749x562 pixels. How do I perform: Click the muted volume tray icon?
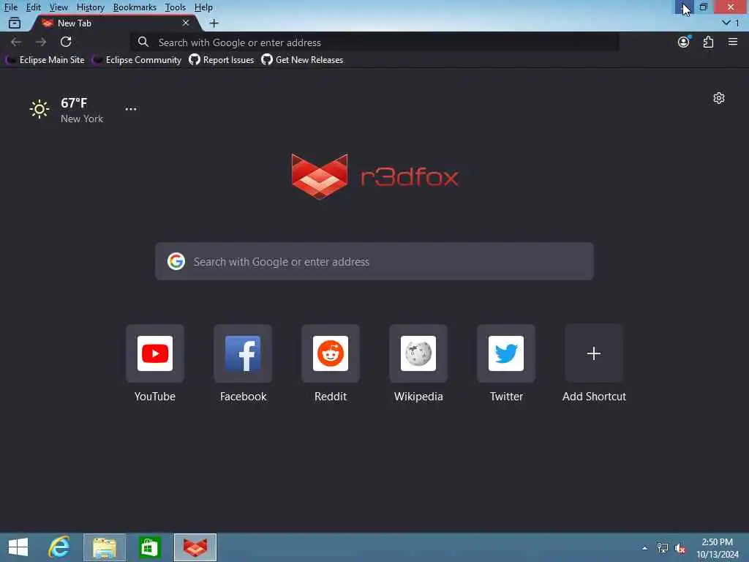[680, 548]
